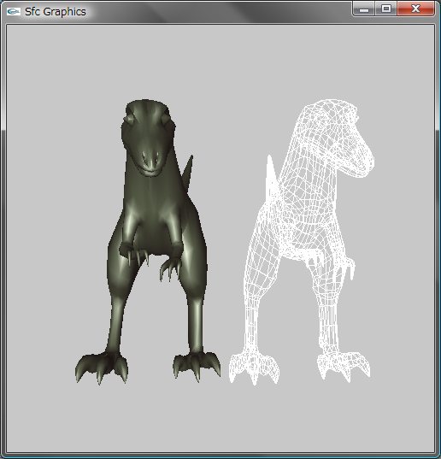Image resolution: width=441 pixels, height=459 pixels.
Task: Click the shaded dinosaur's left foot claws
Action: tap(102, 368)
